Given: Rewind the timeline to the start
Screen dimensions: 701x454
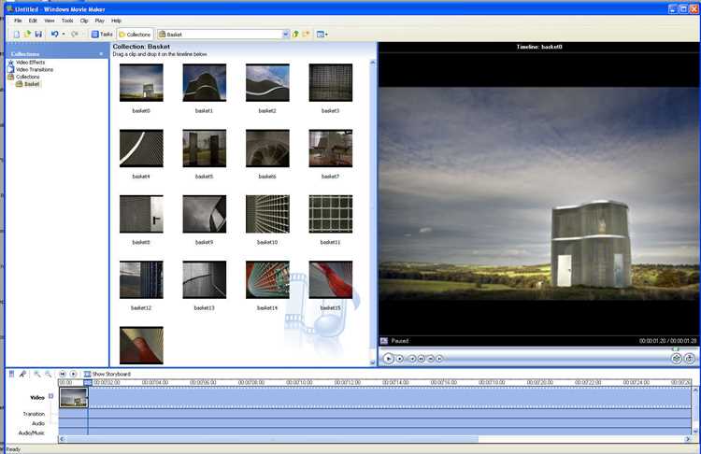Looking at the screenshot, I should (x=62, y=374).
